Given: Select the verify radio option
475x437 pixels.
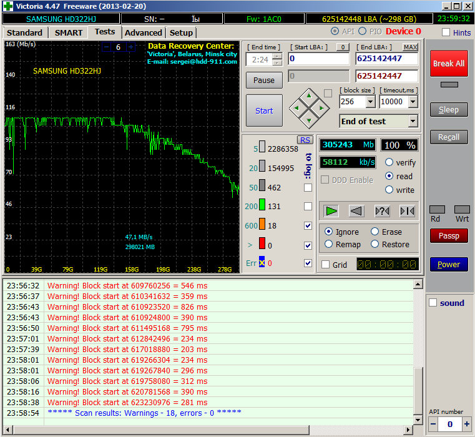Looking at the screenshot, I should coord(389,162).
